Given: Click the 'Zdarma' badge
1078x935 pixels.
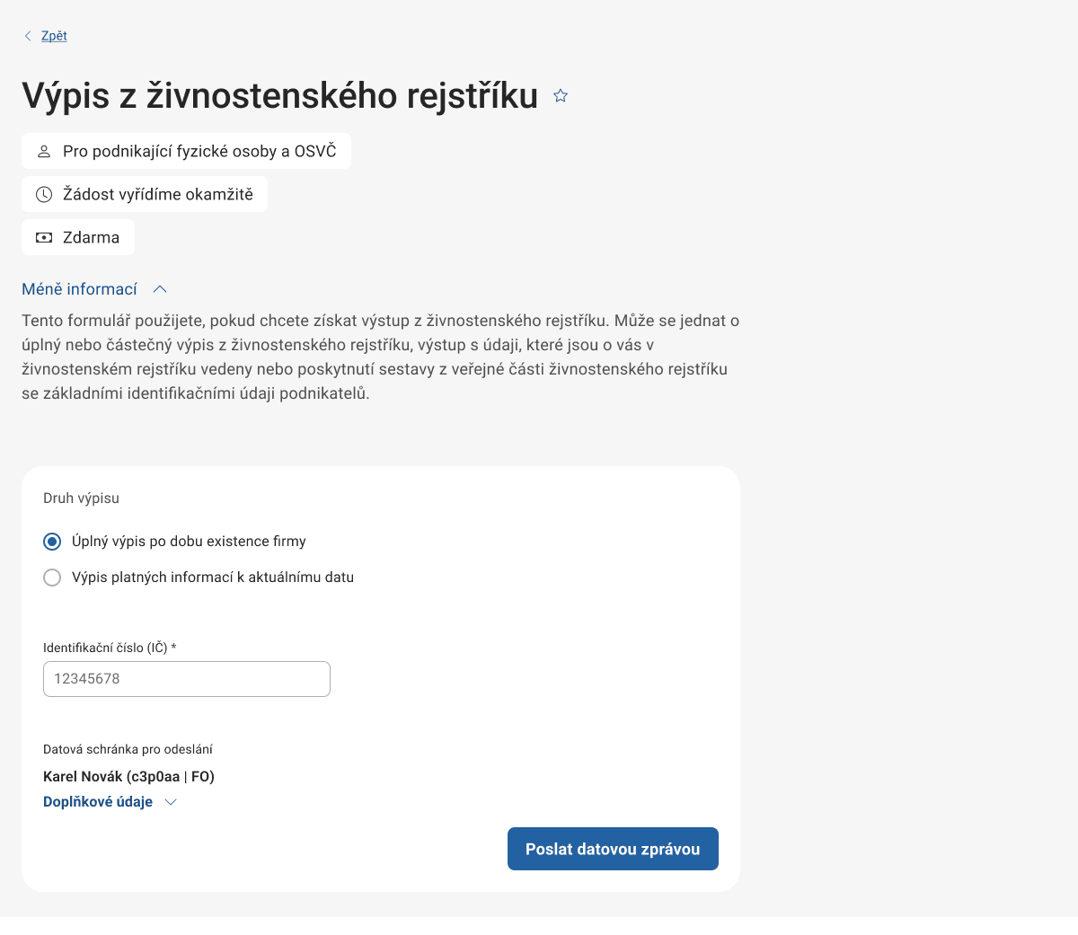Looking at the screenshot, I should [78, 237].
